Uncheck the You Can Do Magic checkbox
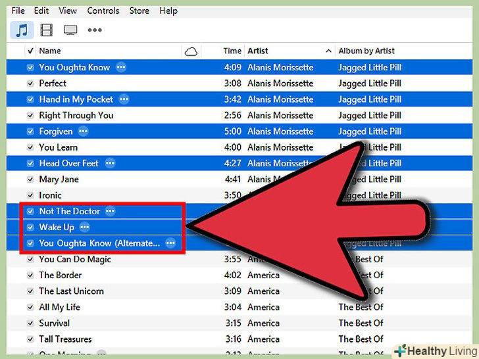The height and width of the screenshot is (359, 479). [30, 260]
